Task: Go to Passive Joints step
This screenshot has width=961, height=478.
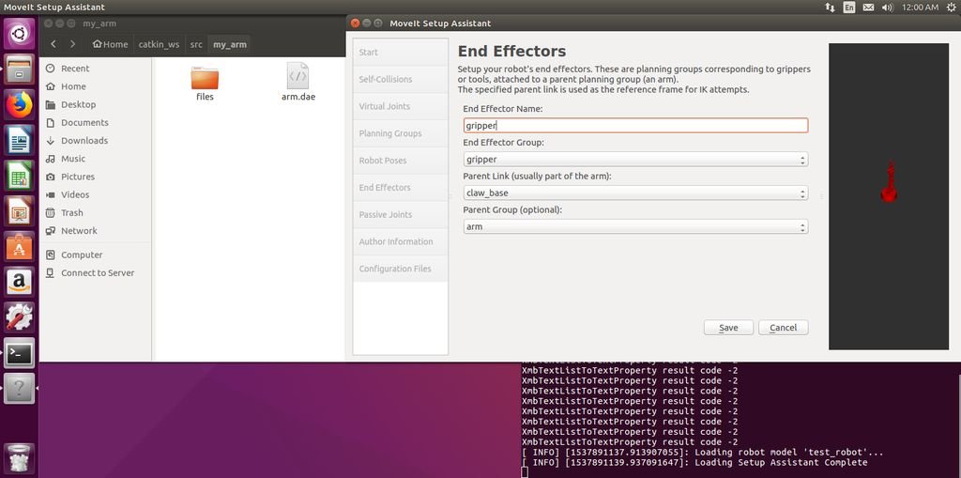Action: point(400,214)
